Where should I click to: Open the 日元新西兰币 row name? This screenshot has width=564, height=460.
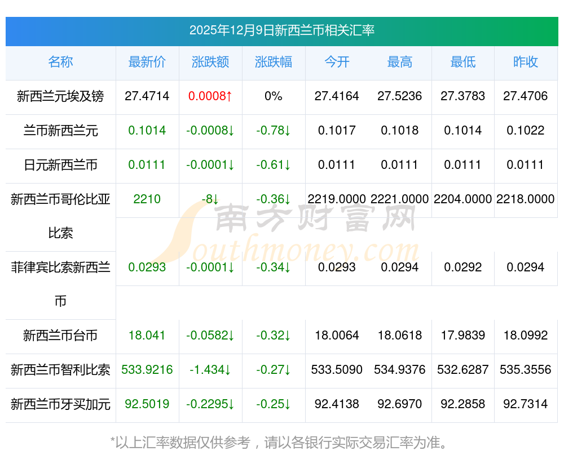[x=60, y=165]
